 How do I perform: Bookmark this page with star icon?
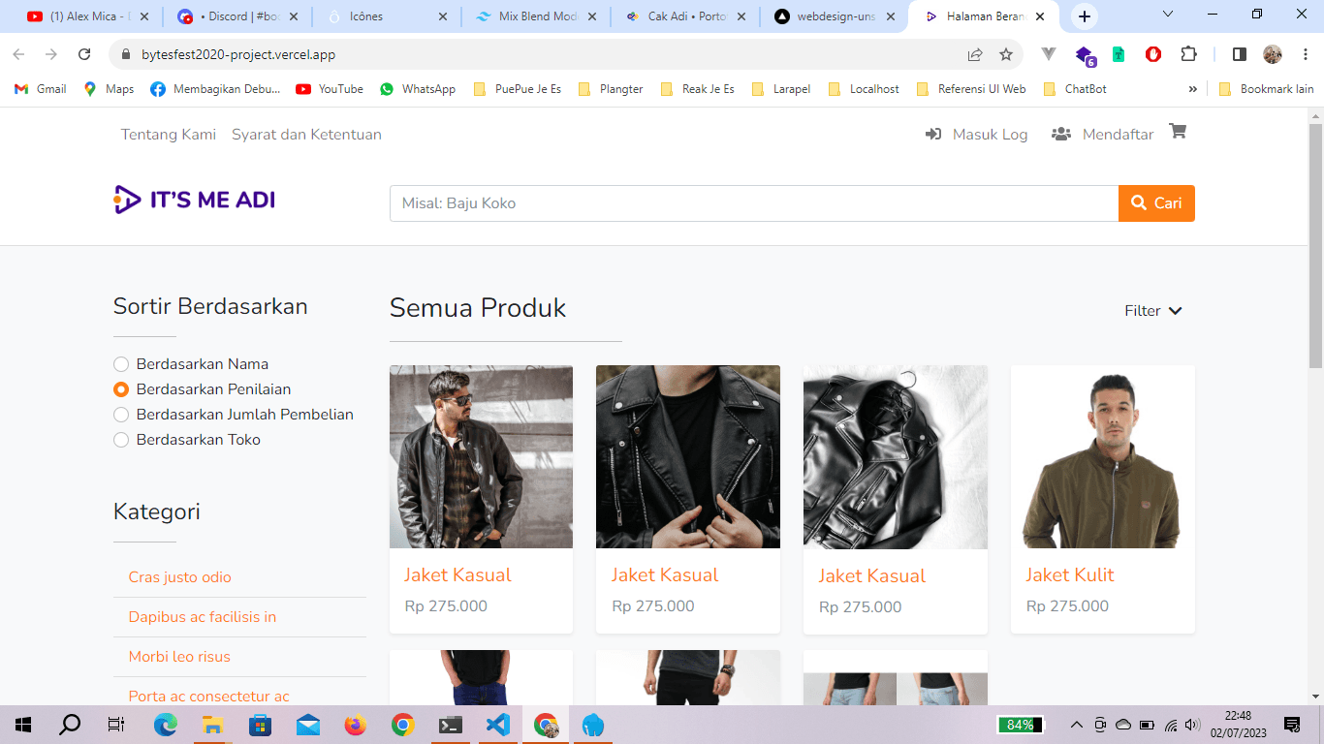[1006, 54]
